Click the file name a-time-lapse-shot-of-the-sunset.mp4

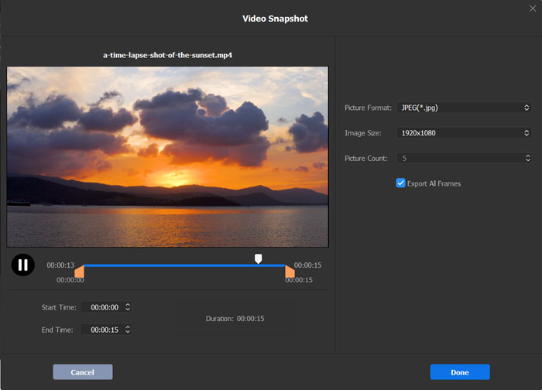pyautogui.click(x=167, y=55)
